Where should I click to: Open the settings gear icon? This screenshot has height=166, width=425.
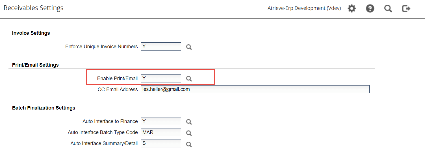[352, 8]
